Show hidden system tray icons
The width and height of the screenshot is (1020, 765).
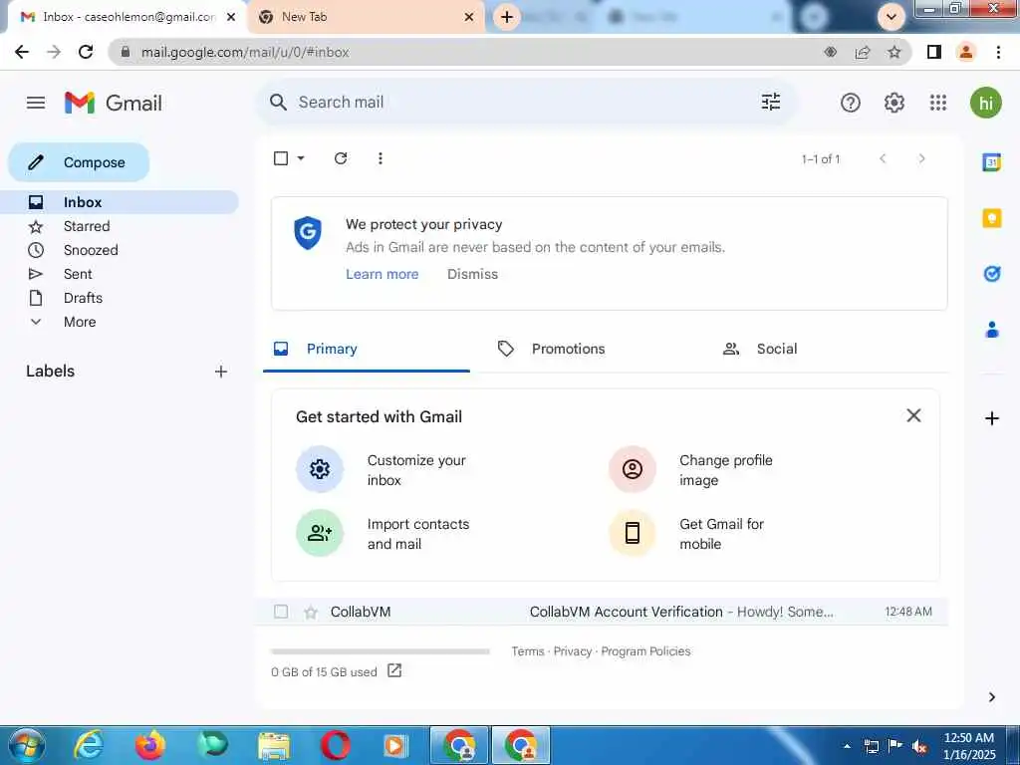847,746
